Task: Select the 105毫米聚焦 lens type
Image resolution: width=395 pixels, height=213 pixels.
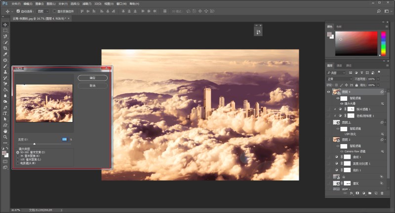Action: click(x=18, y=159)
